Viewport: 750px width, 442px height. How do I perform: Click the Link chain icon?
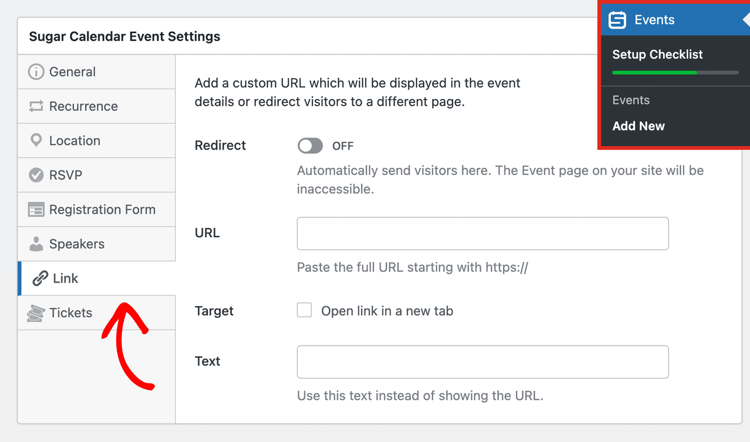tap(40, 278)
